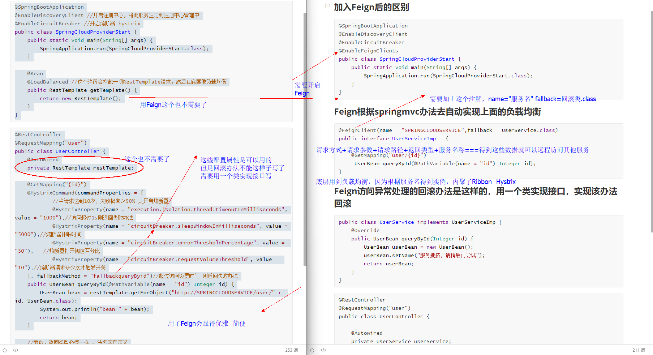Click 'fallbackMethod = "fallbackqueryByid"' text

point(93,276)
